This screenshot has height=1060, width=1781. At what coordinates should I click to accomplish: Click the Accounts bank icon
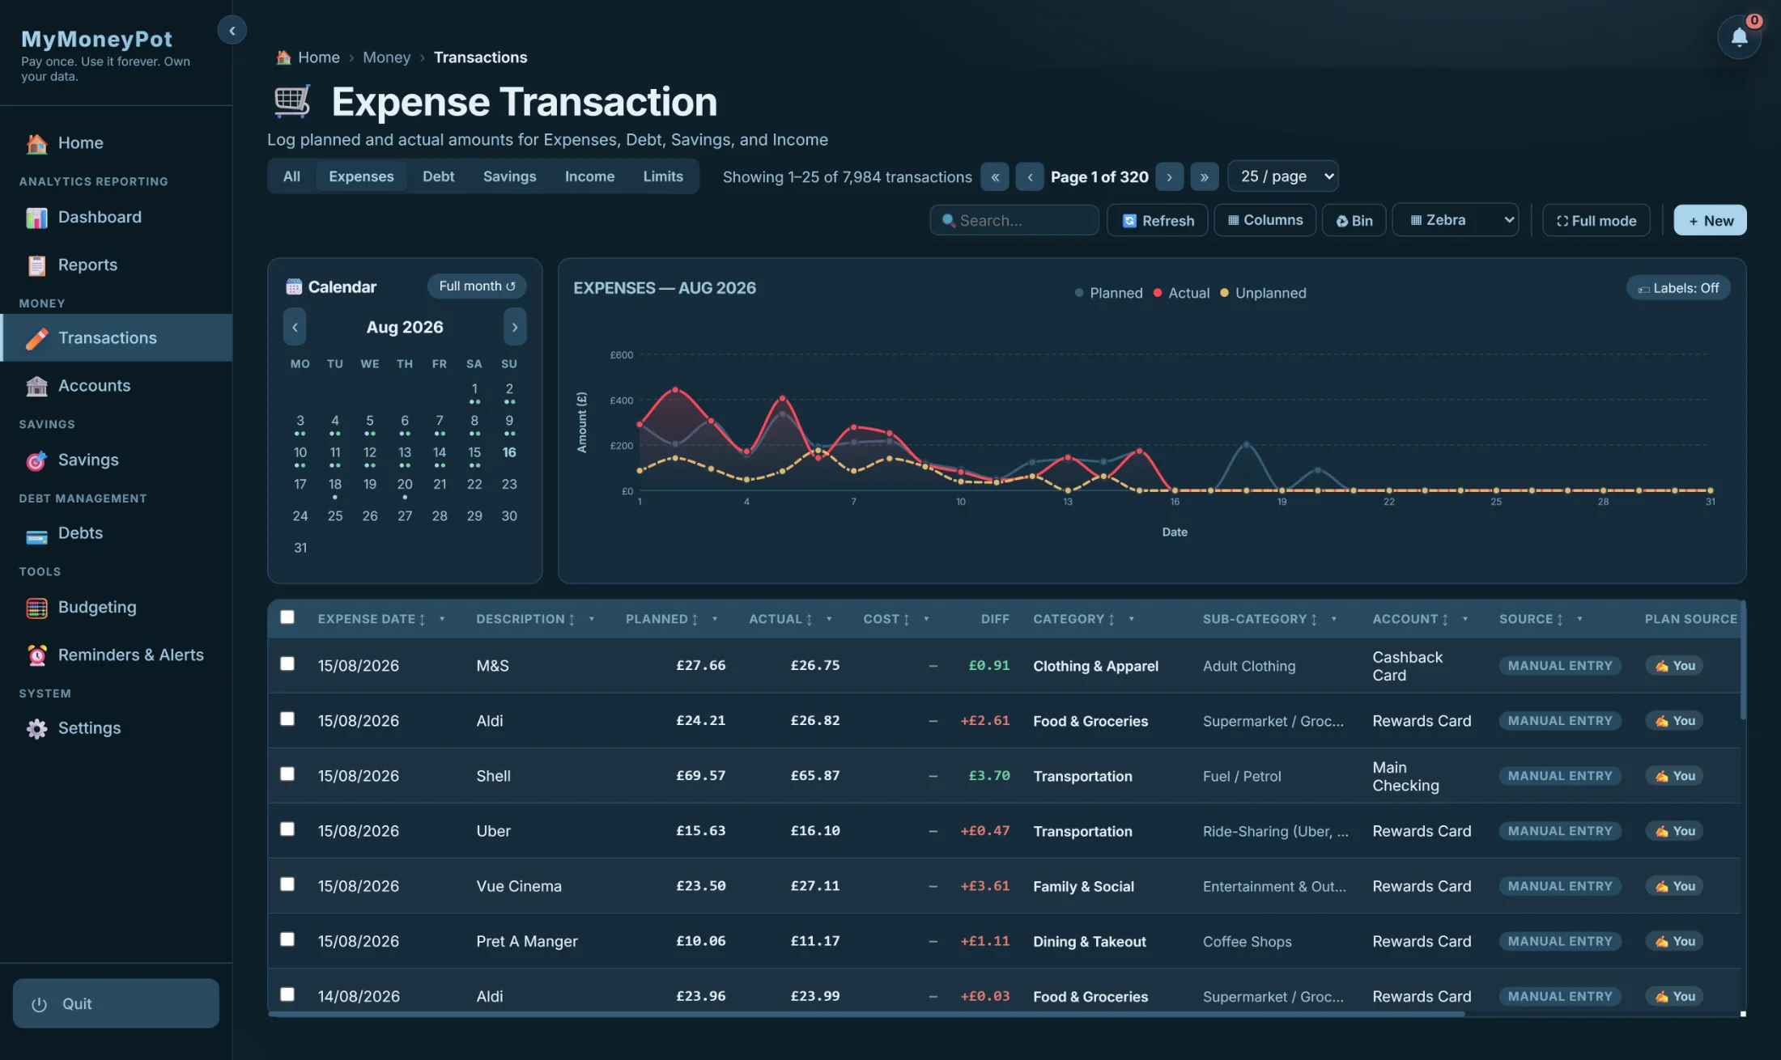pyautogui.click(x=36, y=386)
